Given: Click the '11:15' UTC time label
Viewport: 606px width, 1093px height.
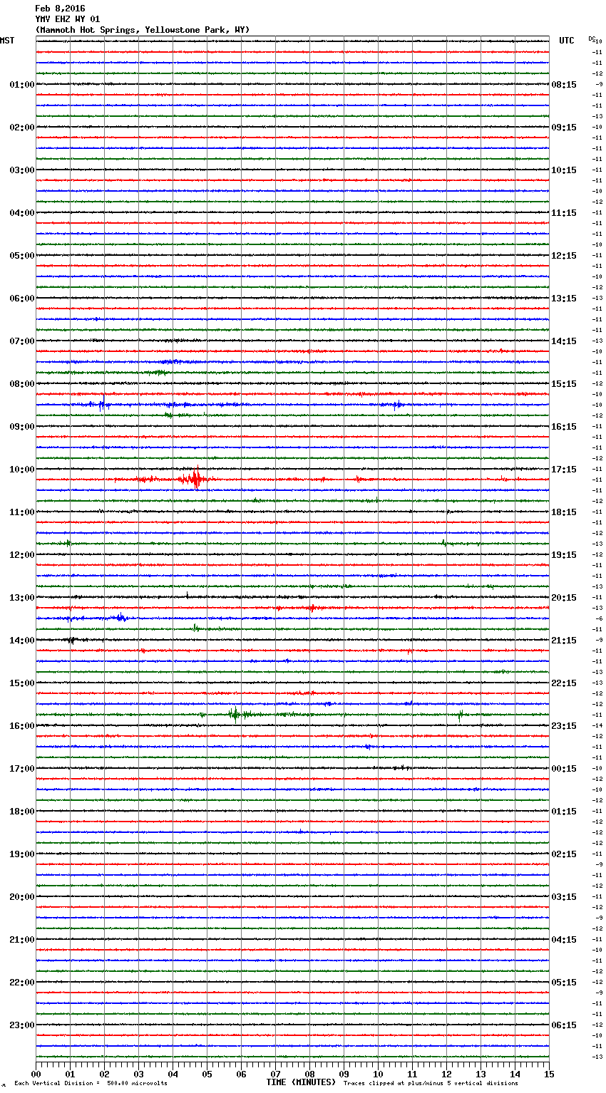Looking at the screenshot, I should (x=564, y=213).
